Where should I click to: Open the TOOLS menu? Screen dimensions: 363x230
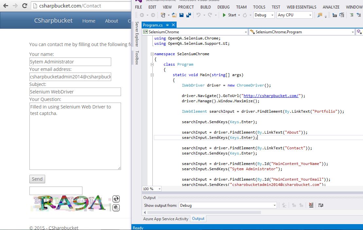259,7
